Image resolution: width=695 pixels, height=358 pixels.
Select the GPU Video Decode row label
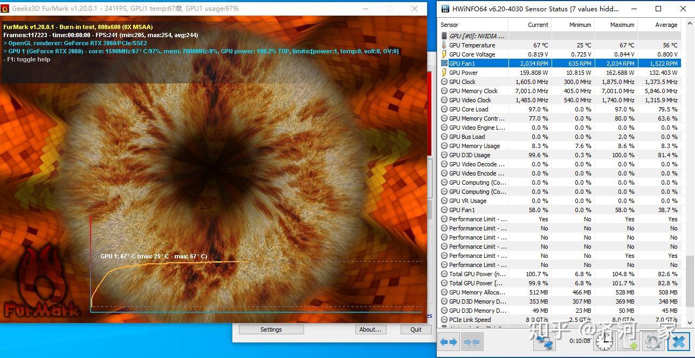(477, 164)
